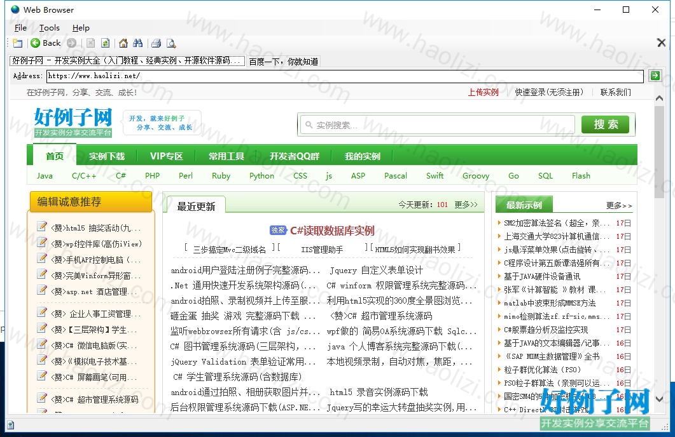This screenshot has width=675, height=437.
Task: Open the Help menu
Action: (x=81, y=28)
